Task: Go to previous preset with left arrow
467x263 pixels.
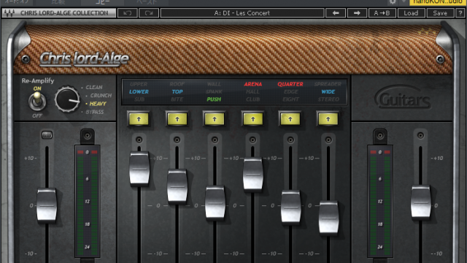Action: pyautogui.click(x=336, y=13)
